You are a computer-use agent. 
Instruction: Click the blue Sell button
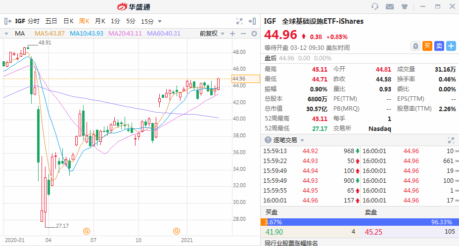[439, 46]
